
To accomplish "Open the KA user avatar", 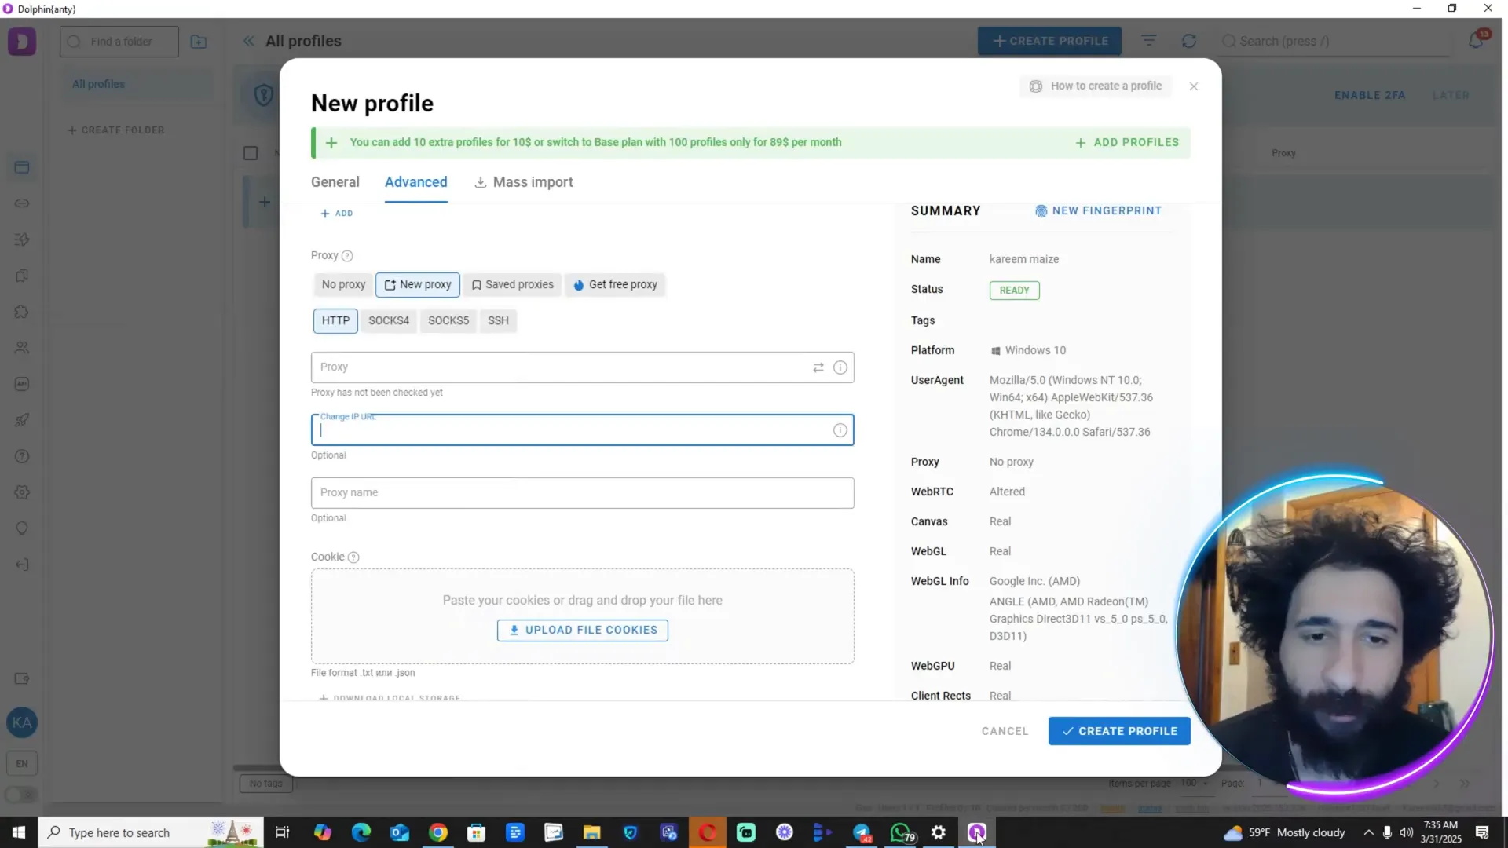I will point(22,722).
